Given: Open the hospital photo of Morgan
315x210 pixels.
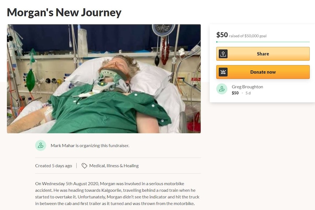Looking at the screenshot, I should click(104, 79).
